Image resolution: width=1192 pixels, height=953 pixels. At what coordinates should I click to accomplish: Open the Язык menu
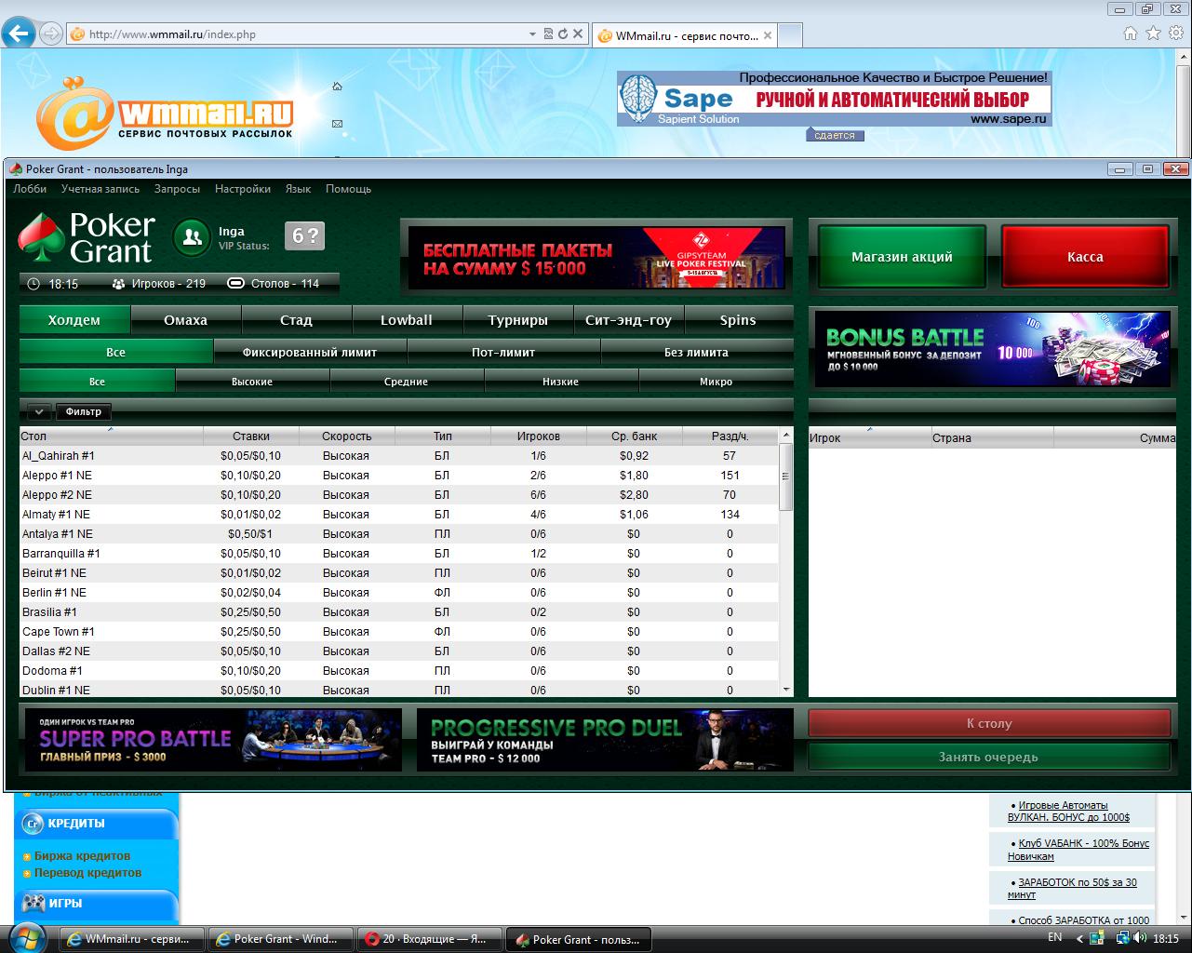(x=298, y=189)
